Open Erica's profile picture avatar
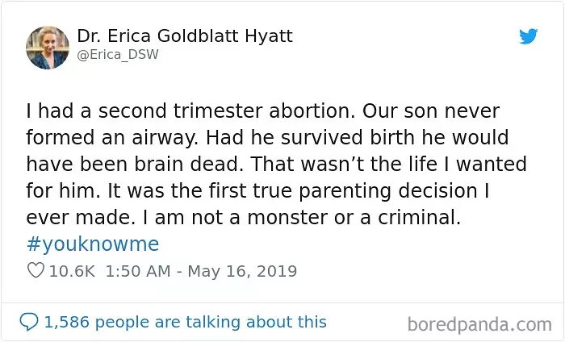Image resolution: width=565 pixels, height=342 pixels. pyautogui.click(x=48, y=48)
